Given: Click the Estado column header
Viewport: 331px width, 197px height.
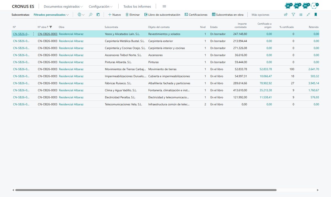Looking at the screenshot, I should 214,27.
